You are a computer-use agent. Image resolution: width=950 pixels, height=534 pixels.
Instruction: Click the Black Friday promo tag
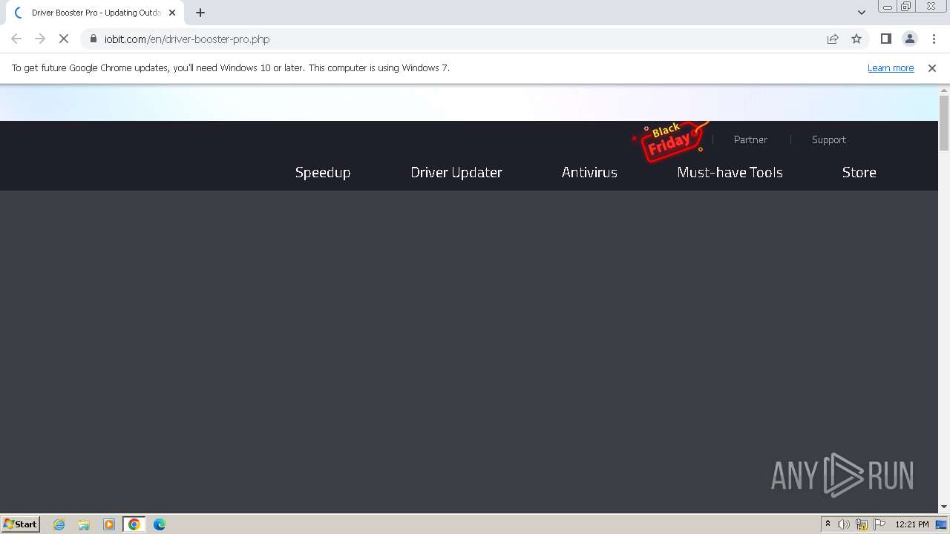[x=669, y=140]
